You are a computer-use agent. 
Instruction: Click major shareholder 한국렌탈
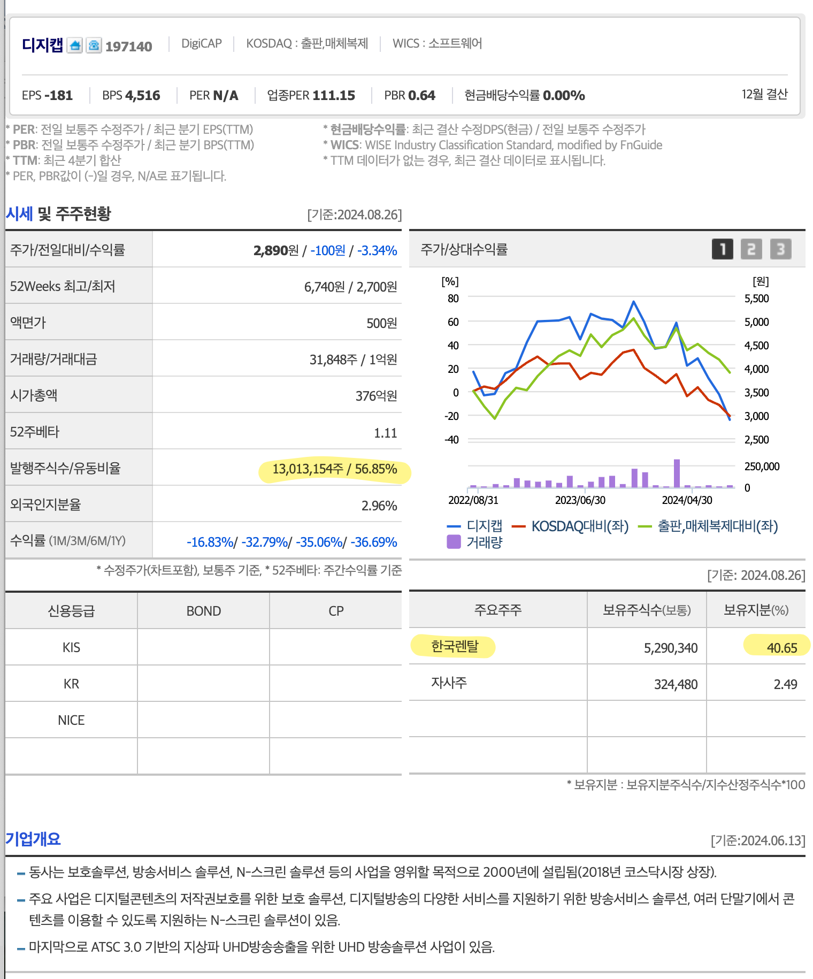coord(455,646)
